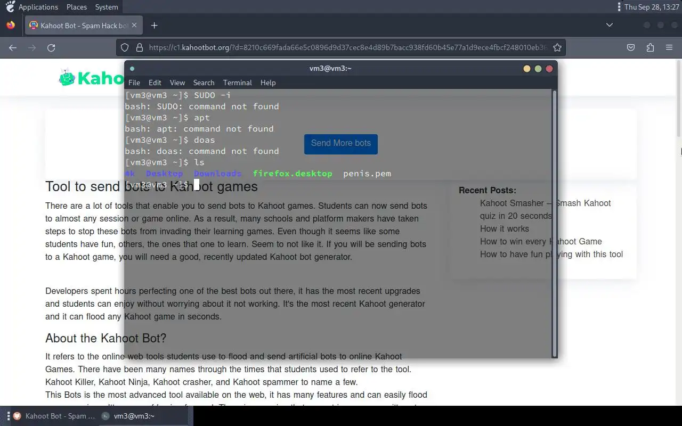Open the terminal File menu
The width and height of the screenshot is (682, 426).
coord(134,83)
